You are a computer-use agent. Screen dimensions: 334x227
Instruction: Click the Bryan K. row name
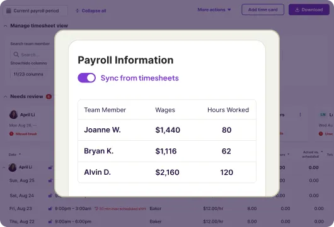[98, 151]
